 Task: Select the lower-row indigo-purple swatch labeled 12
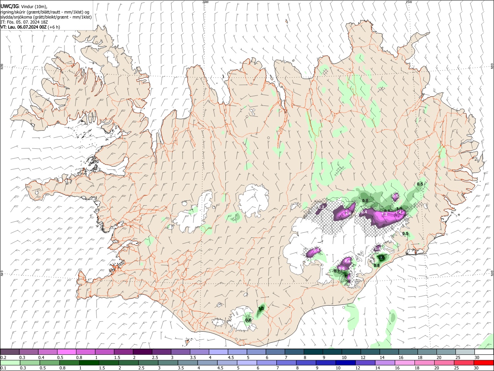coord(365,362)
